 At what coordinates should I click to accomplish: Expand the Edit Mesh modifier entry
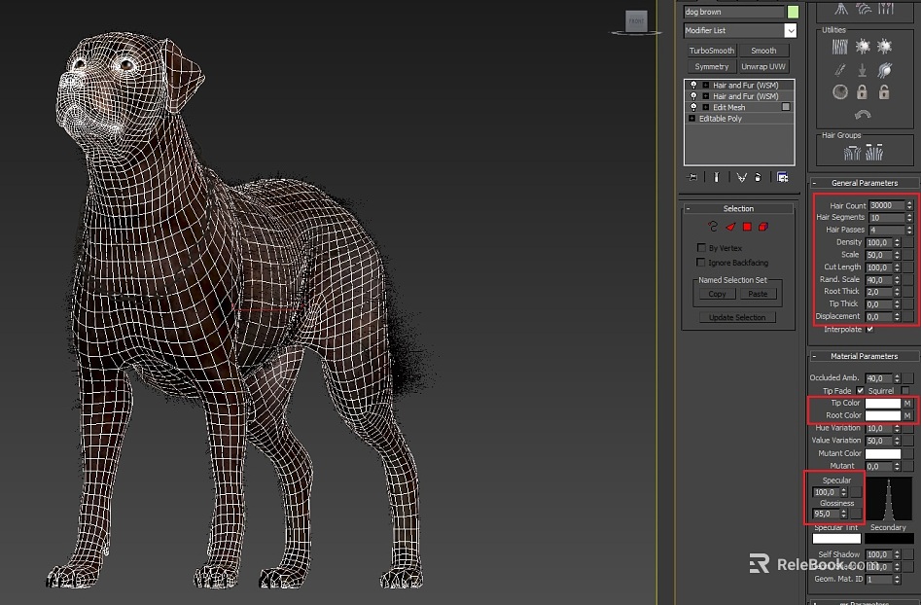pos(705,108)
